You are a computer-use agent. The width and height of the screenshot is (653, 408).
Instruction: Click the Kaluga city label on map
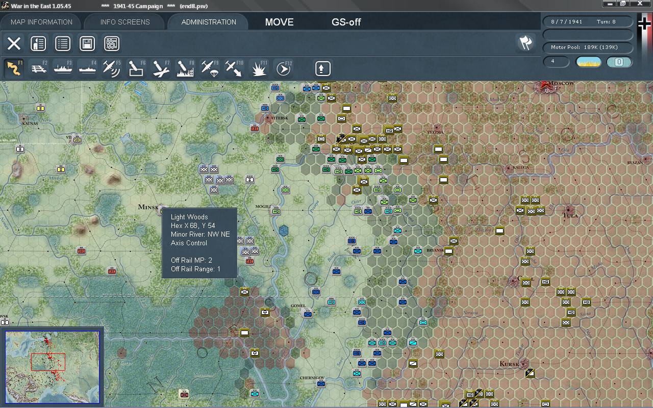pos(520,167)
